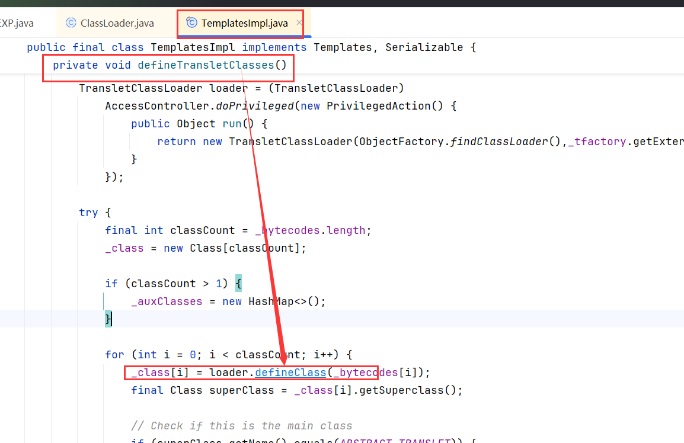The height and width of the screenshot is (443, 684).
Task: Click the class icon on ClassLoader.java tab
Action: [x=71, y=23]
